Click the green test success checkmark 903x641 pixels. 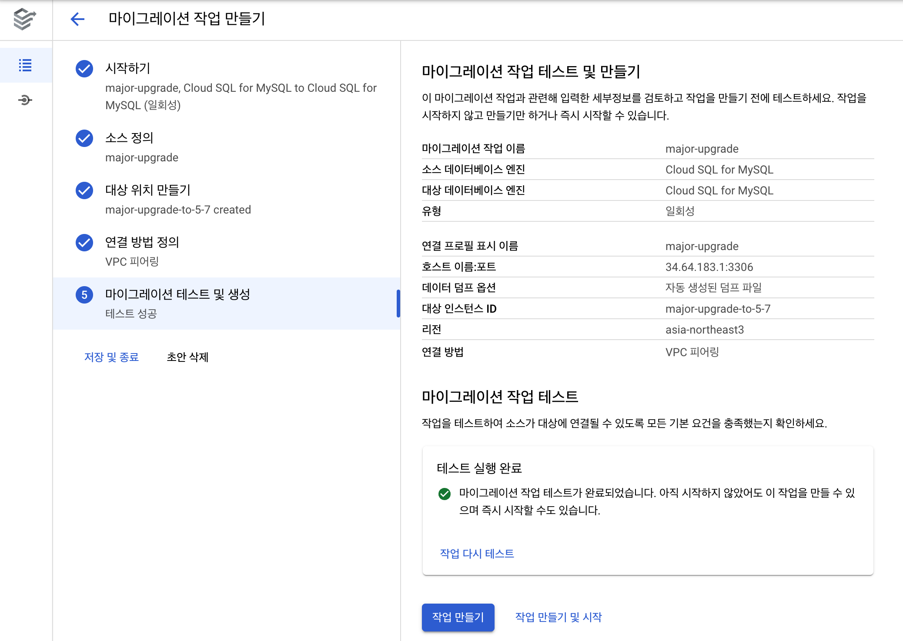tap(445, 494)
